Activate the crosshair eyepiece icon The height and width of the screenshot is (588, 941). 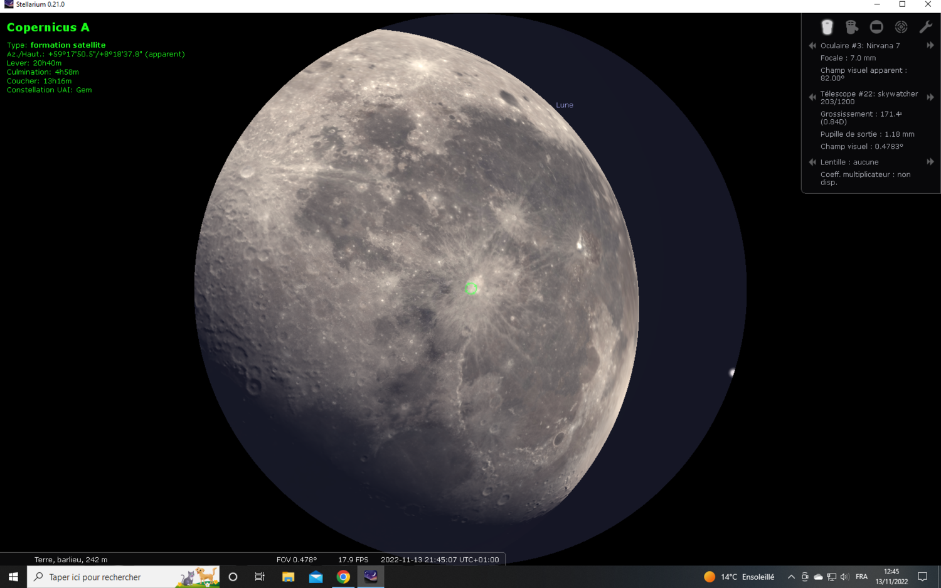coord(851,27)
